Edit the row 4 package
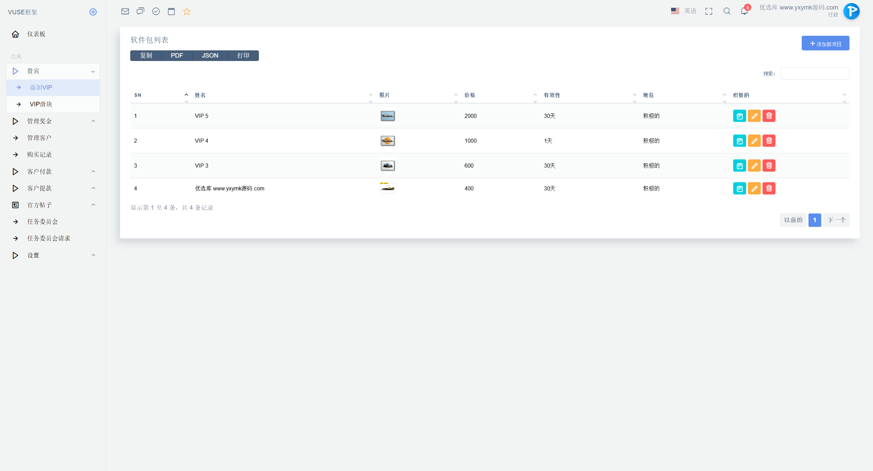The width and height of the screenshot is (873, 471). tap(754, 188)
